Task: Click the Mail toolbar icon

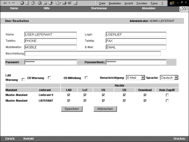Action: point(57,3)
